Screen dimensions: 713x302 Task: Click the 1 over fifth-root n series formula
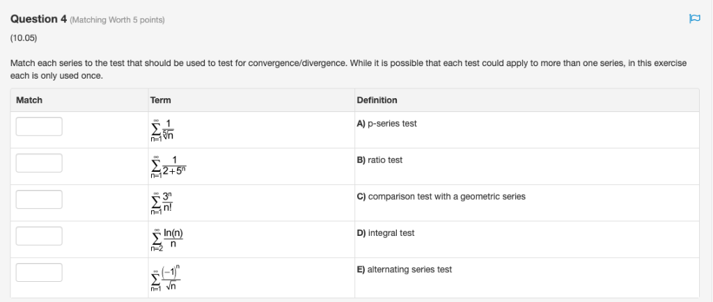coord(164,129)
